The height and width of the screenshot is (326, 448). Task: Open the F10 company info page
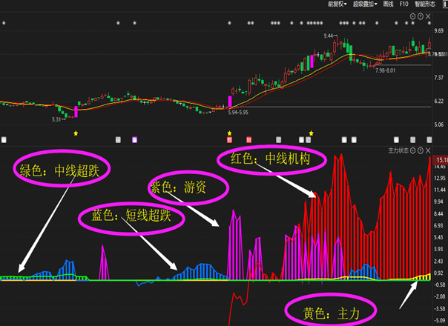403,4
